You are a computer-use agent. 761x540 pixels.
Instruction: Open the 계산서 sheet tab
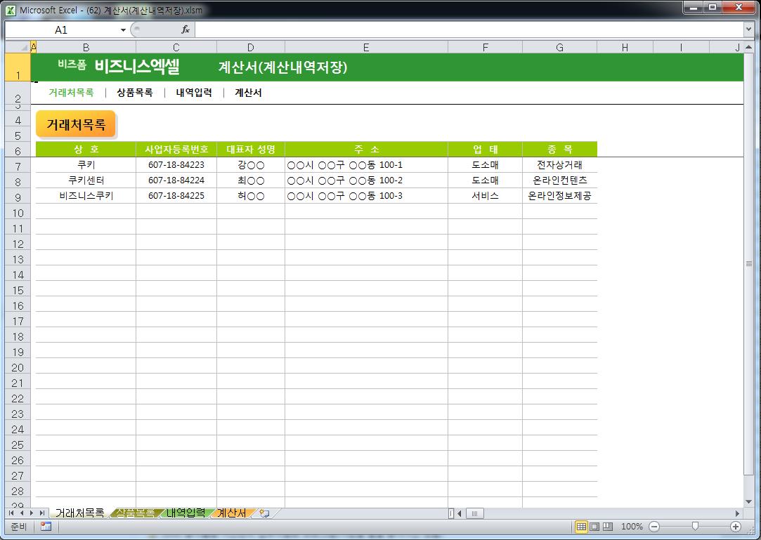pos(231,513)
